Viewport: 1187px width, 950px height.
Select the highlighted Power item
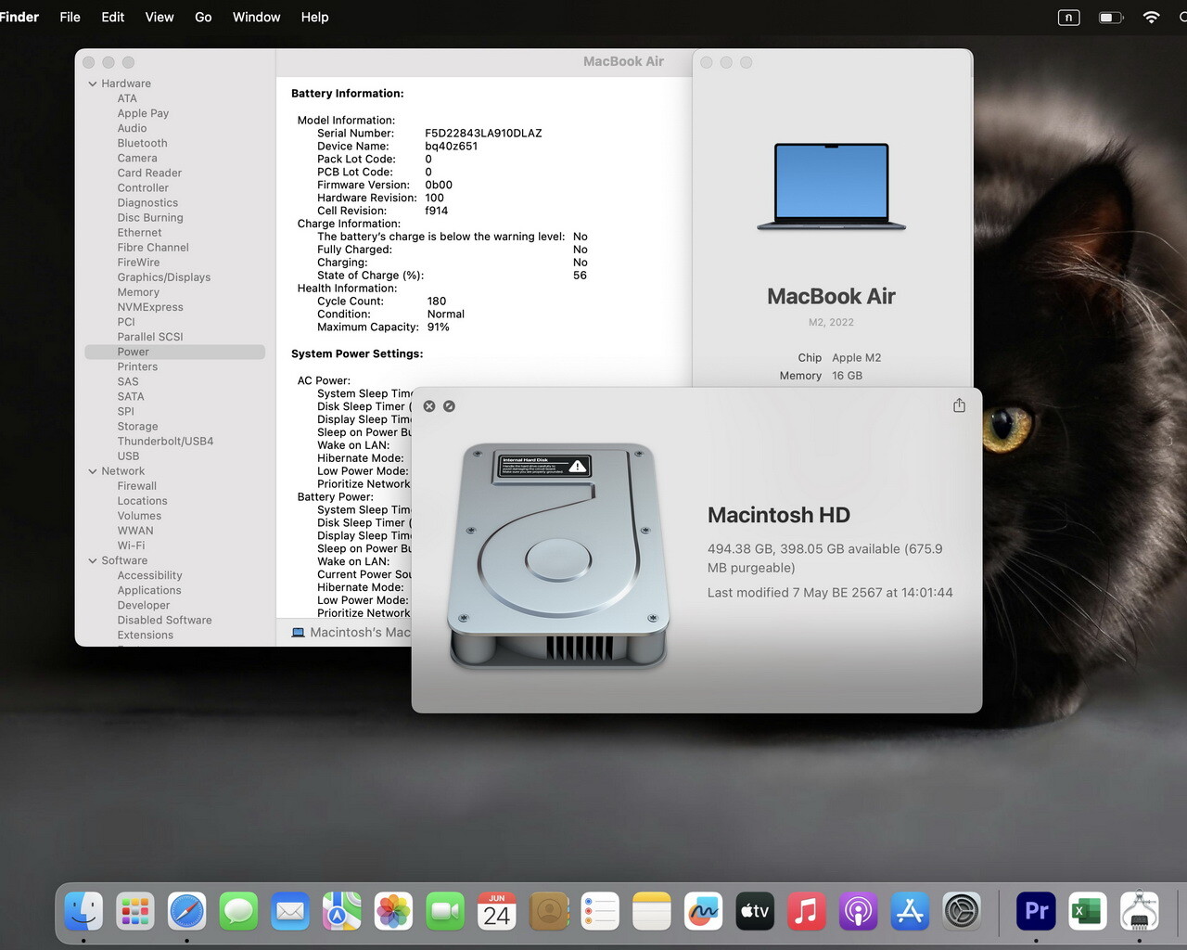[x=174, y=352]
